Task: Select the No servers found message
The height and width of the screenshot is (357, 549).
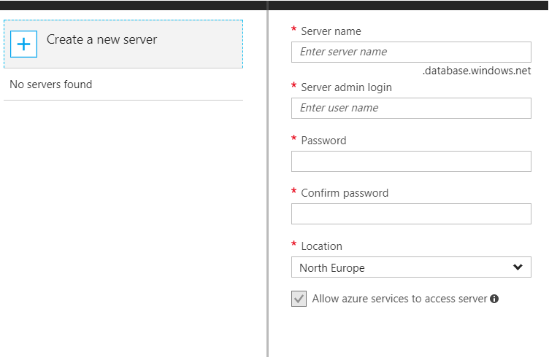Action: pos(51,85)
